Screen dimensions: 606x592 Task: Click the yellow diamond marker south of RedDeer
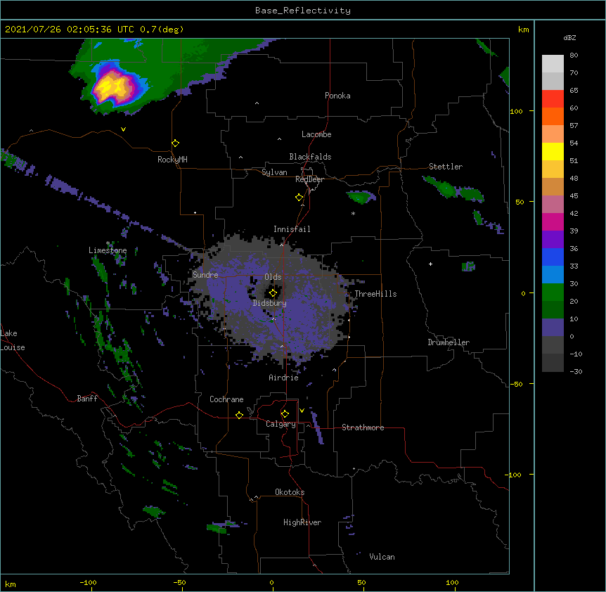pos(299,198)
